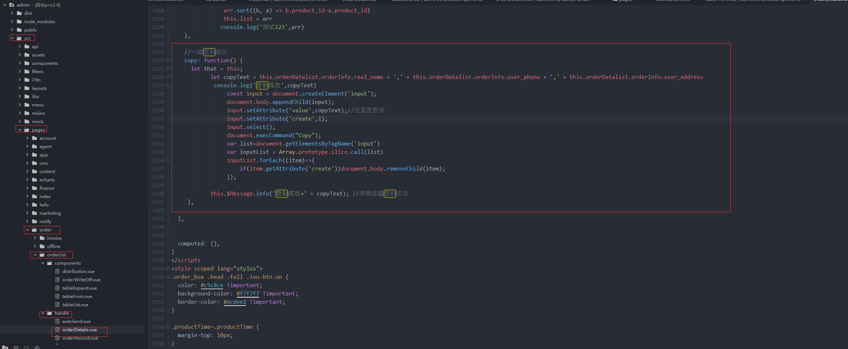
Task: Click the kefu folder icon
Action: tap(34, 205)
